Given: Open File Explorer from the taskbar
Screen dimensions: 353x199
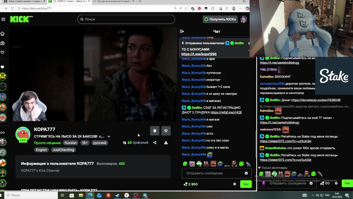Looking at the screenshot, I should pos(81,195).
